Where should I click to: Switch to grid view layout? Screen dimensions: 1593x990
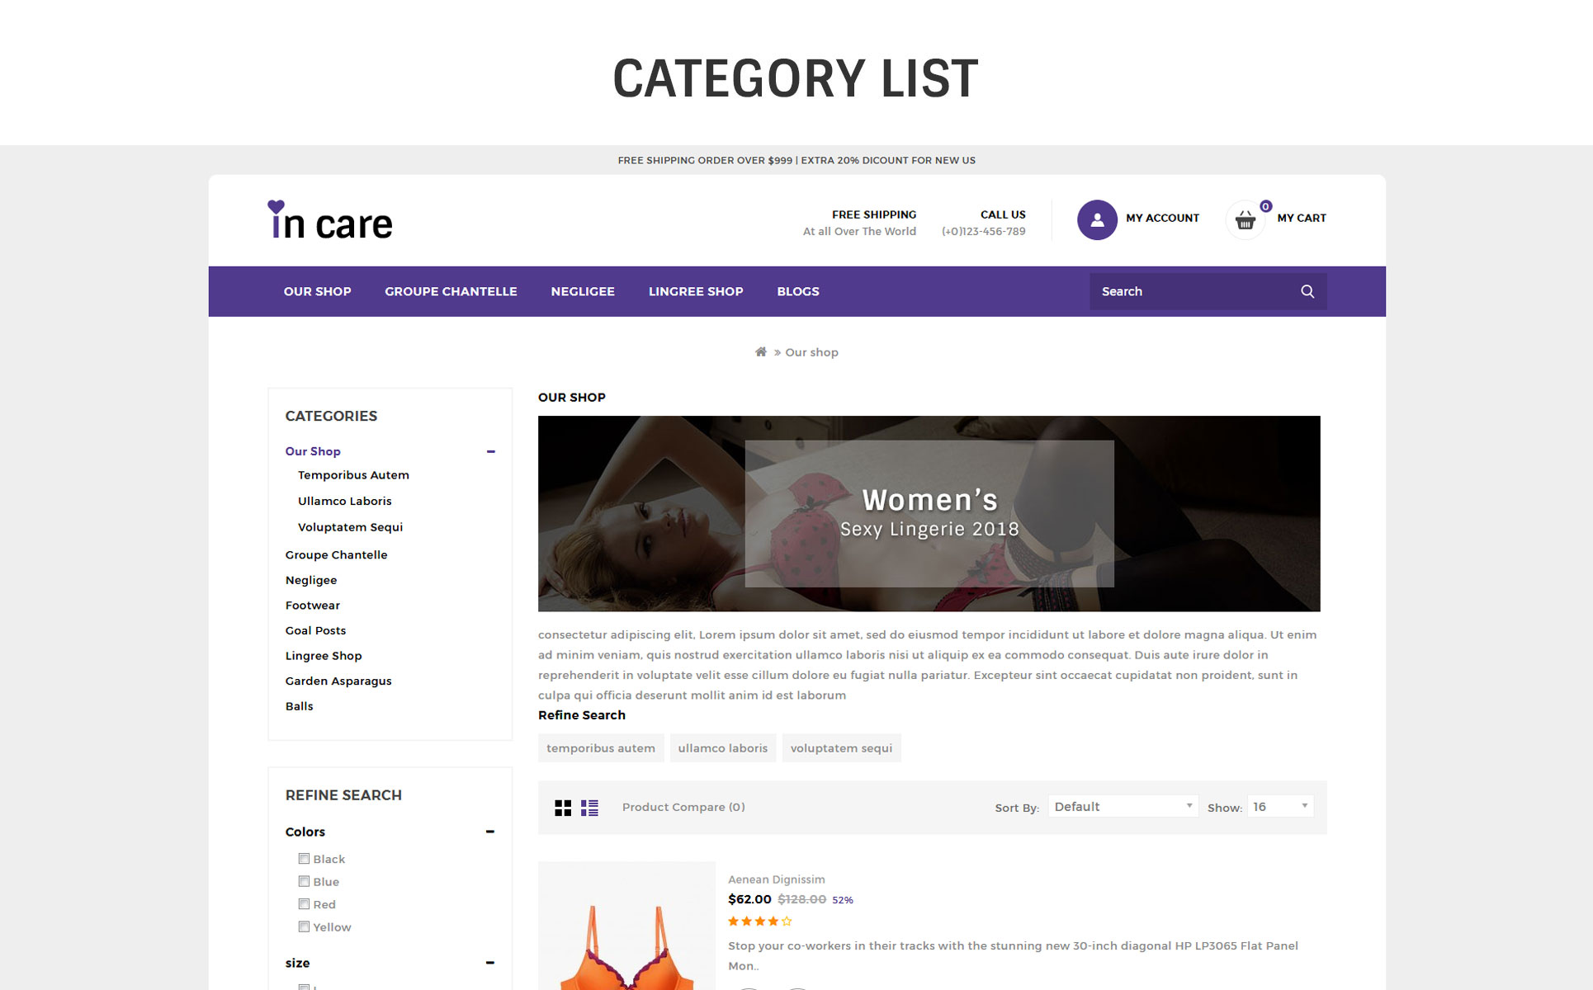[563, 808]
